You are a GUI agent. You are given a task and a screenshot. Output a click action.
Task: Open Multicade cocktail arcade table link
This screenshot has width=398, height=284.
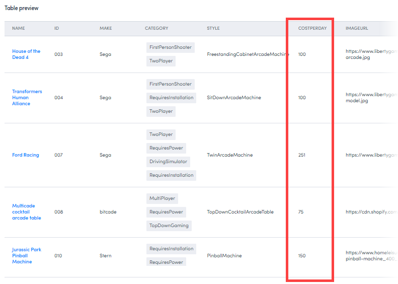pyautogui.click(x=27, y=212)
